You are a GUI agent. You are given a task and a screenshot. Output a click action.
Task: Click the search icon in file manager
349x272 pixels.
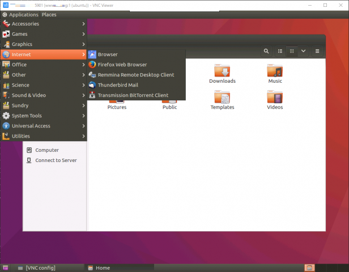(x=266, y=51)
